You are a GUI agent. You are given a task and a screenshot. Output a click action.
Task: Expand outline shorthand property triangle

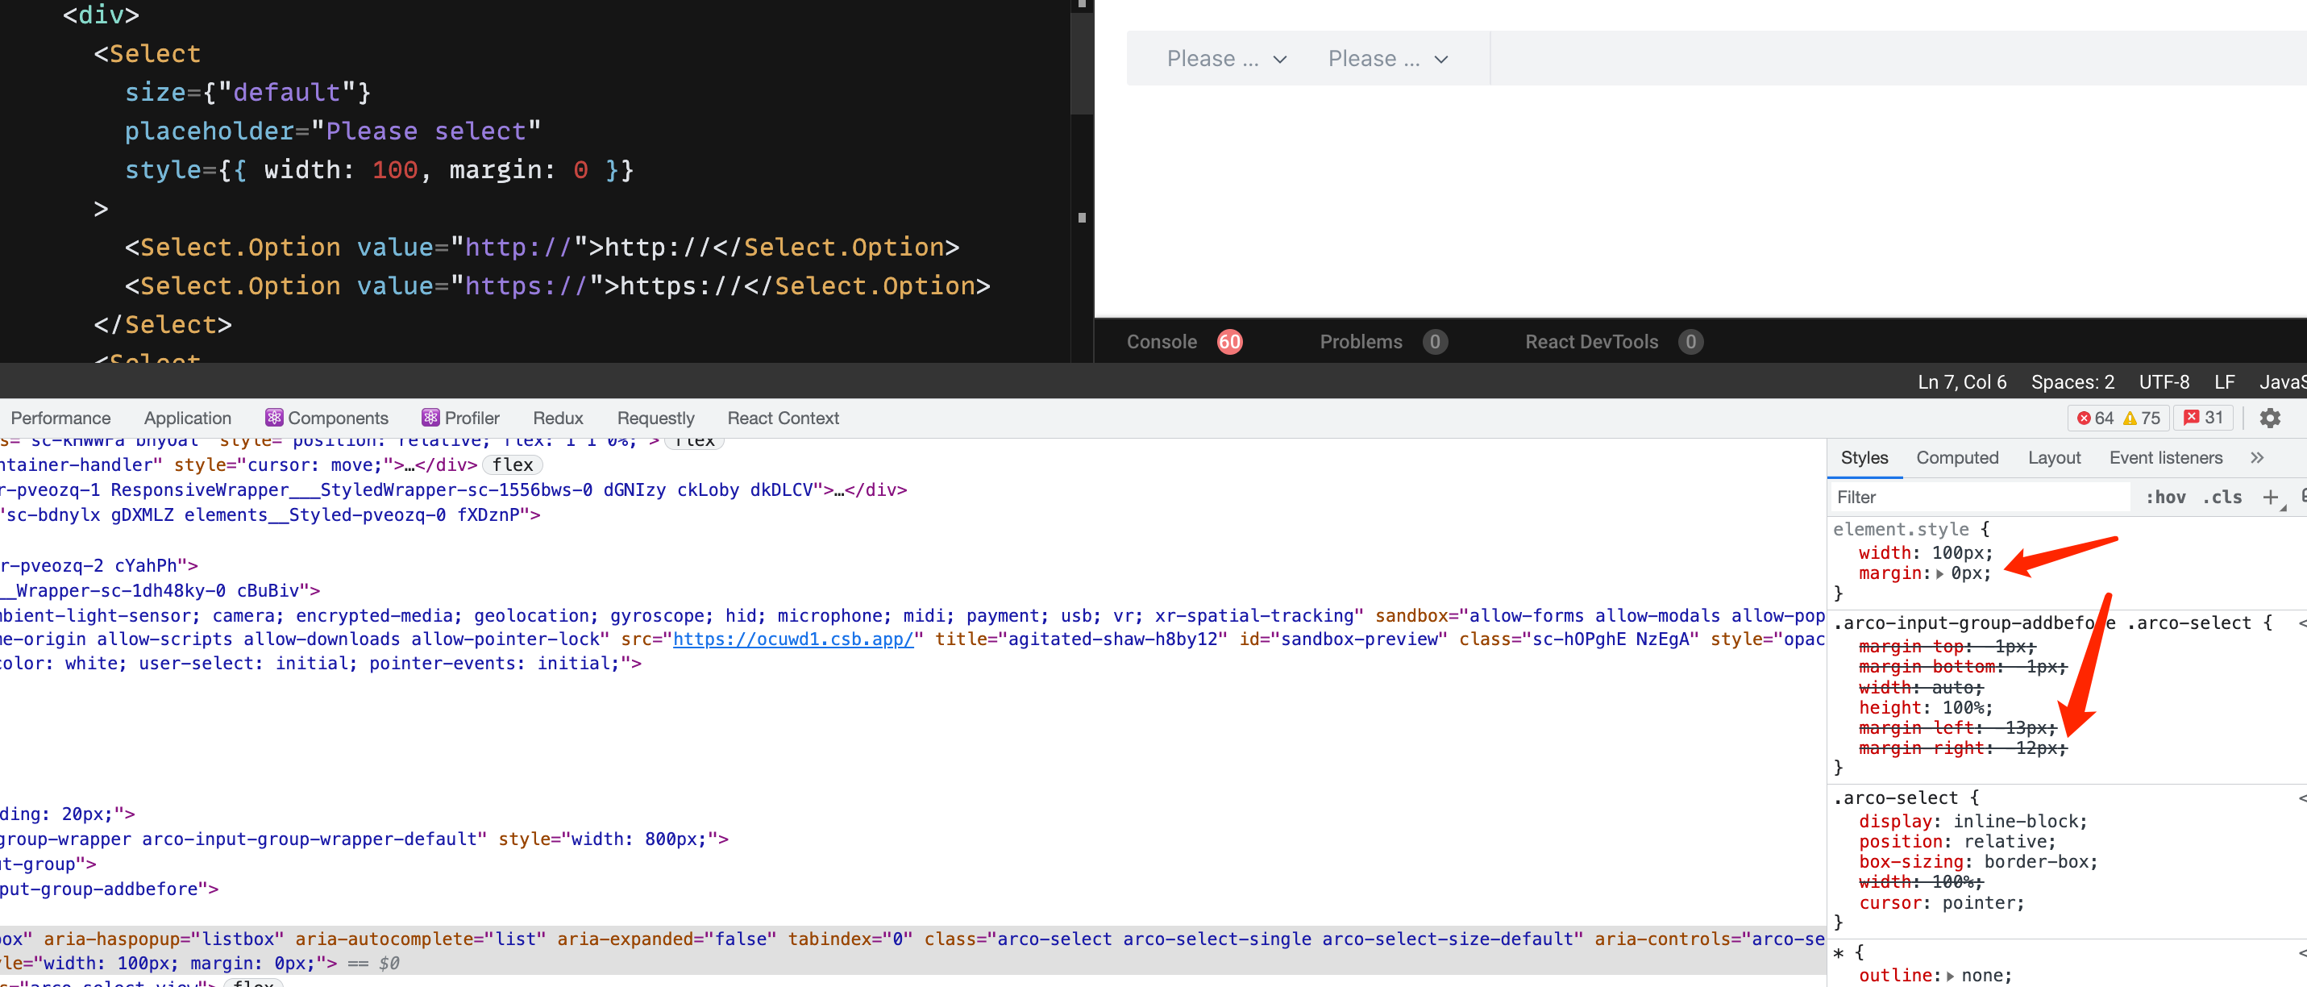tap(1951, 976)
